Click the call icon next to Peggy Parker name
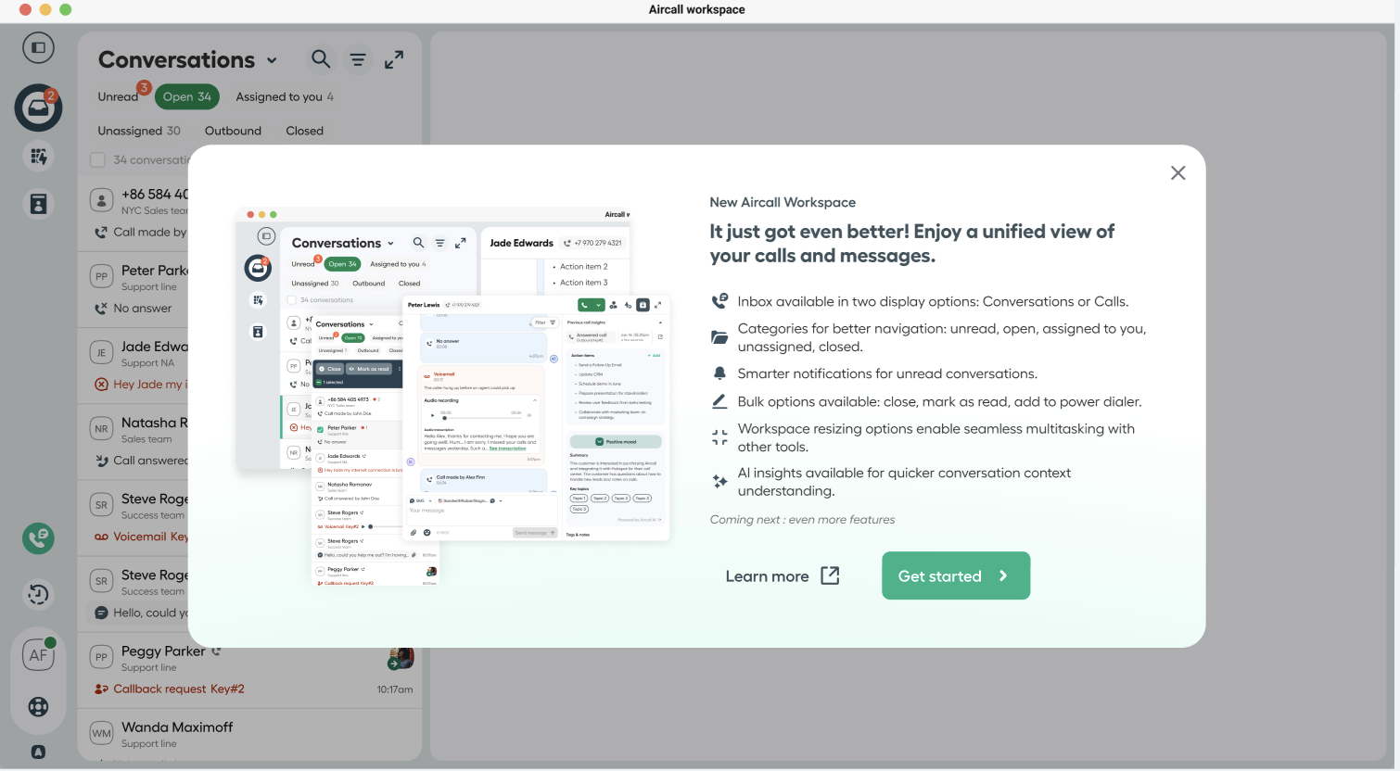This screenshot has height=771, width=1400. tap(216, 651)
